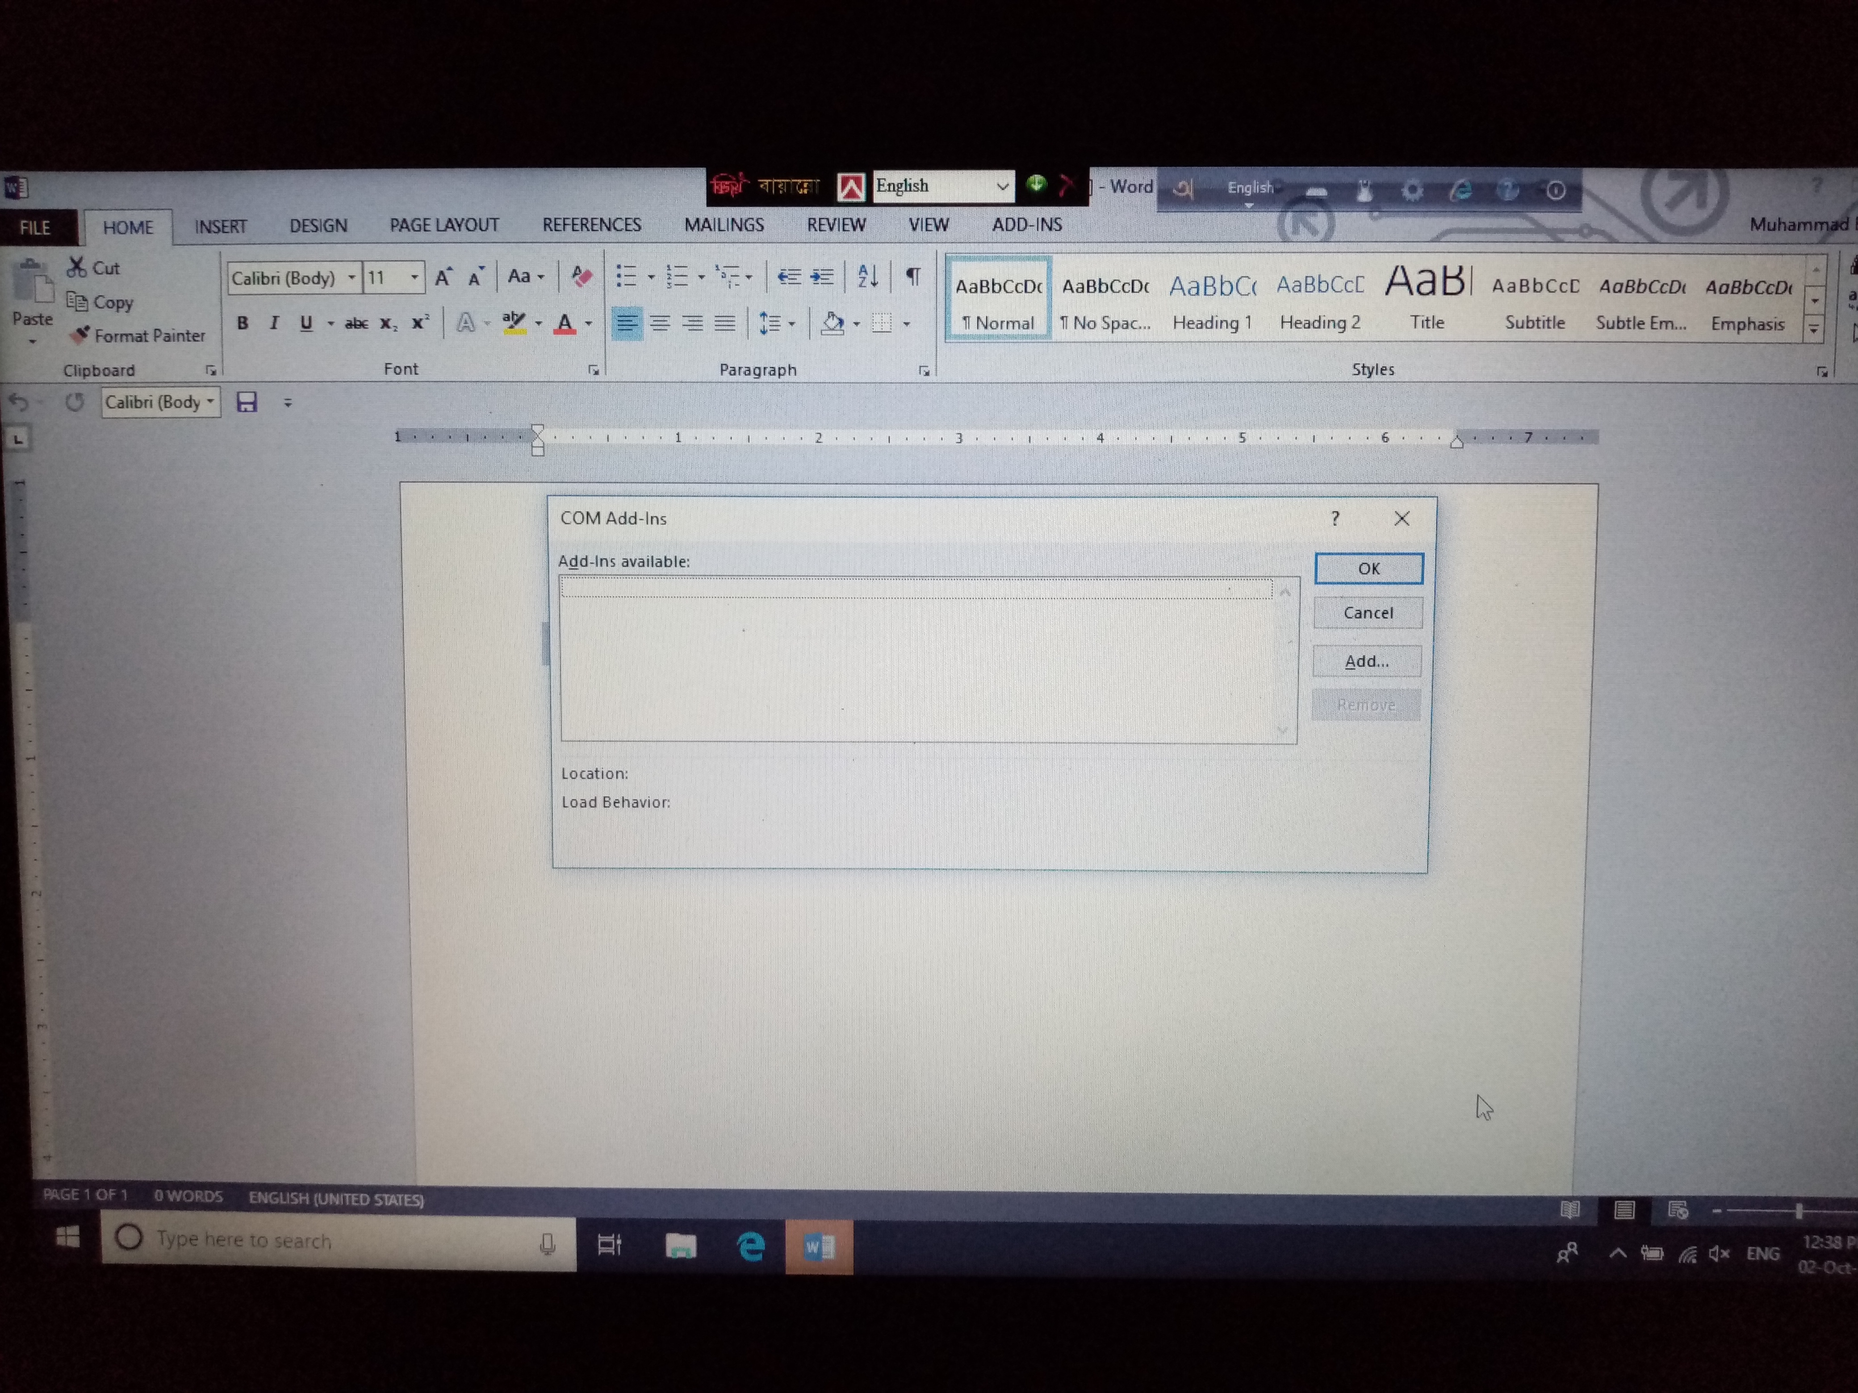This screenshot has width=1858, height=1393.
Task: Click the Sort A-Z icon
Action: (868, 276)
